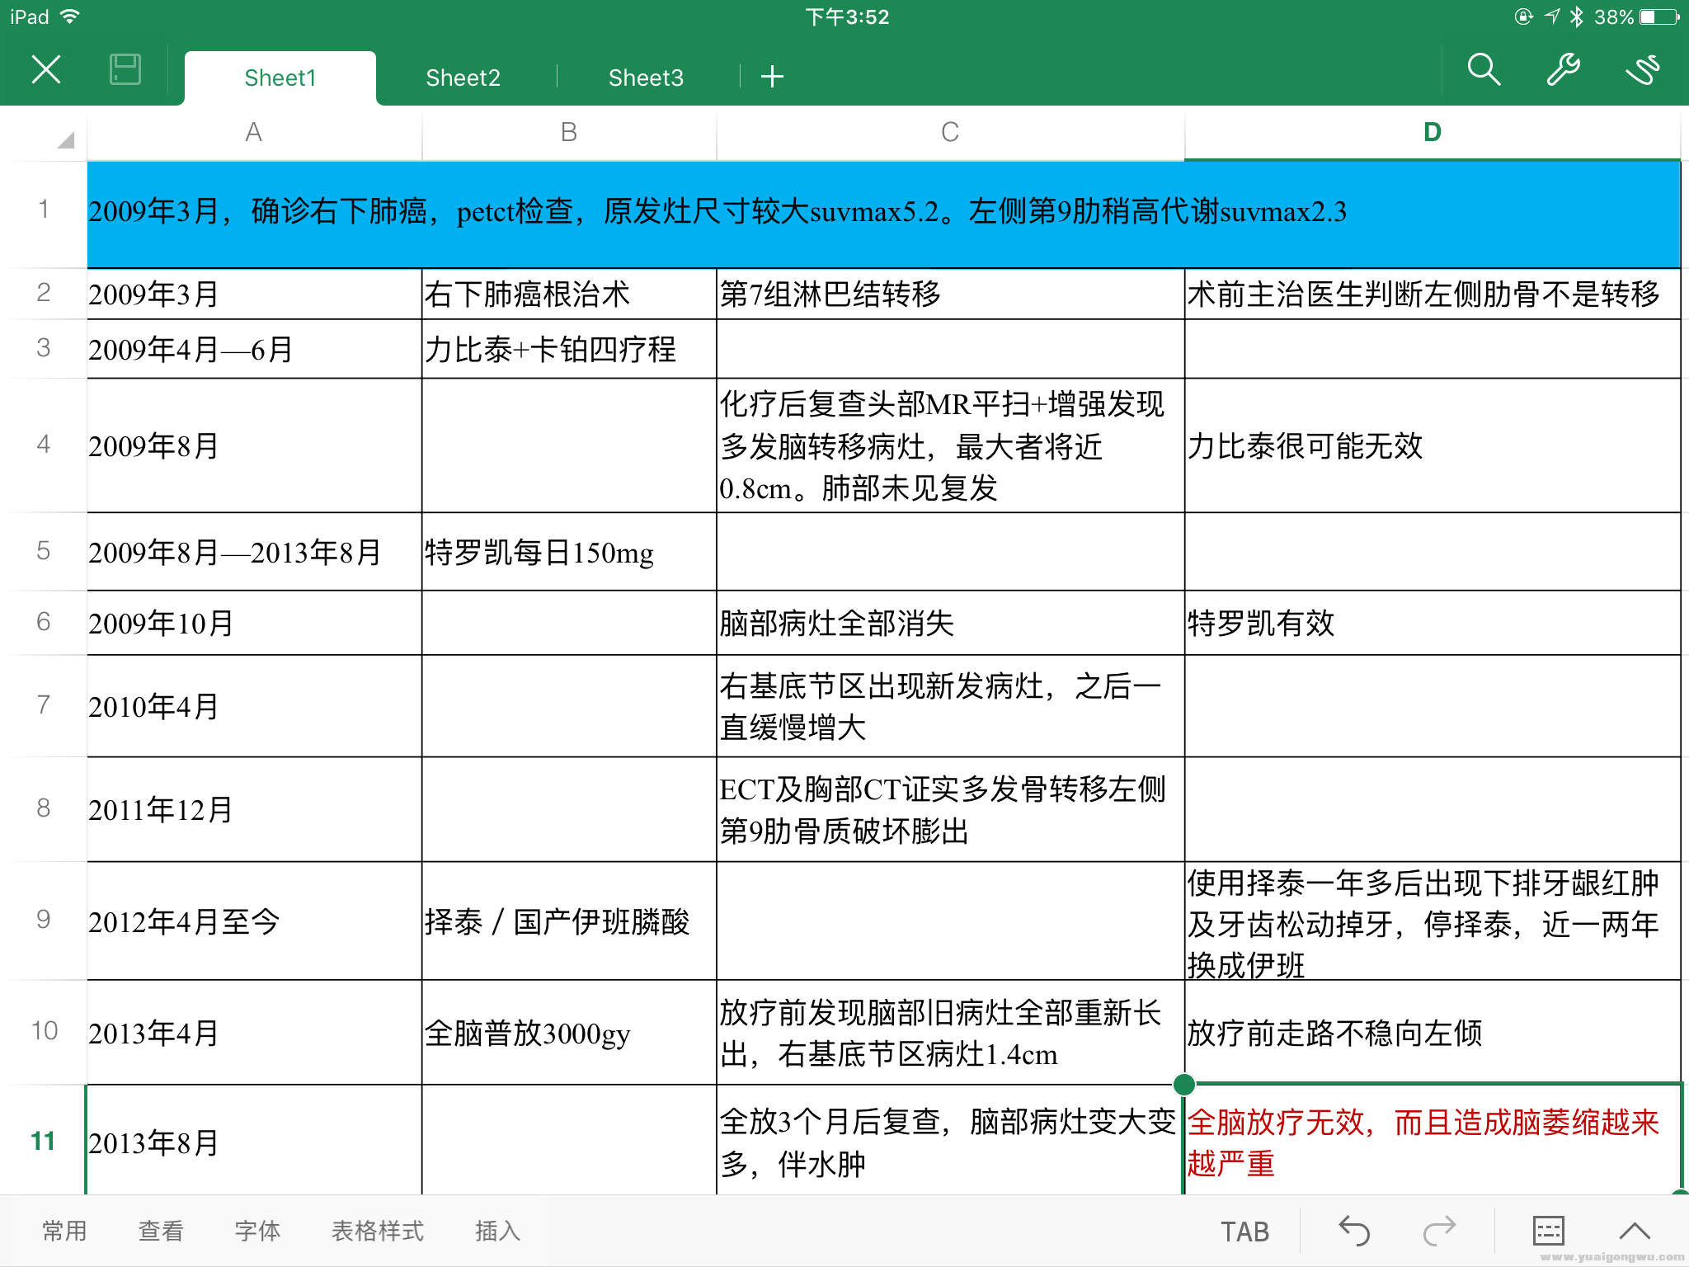Select row 11 header
Viewport: 1689px width, 1267px height.
click(x=43, y=1141)
